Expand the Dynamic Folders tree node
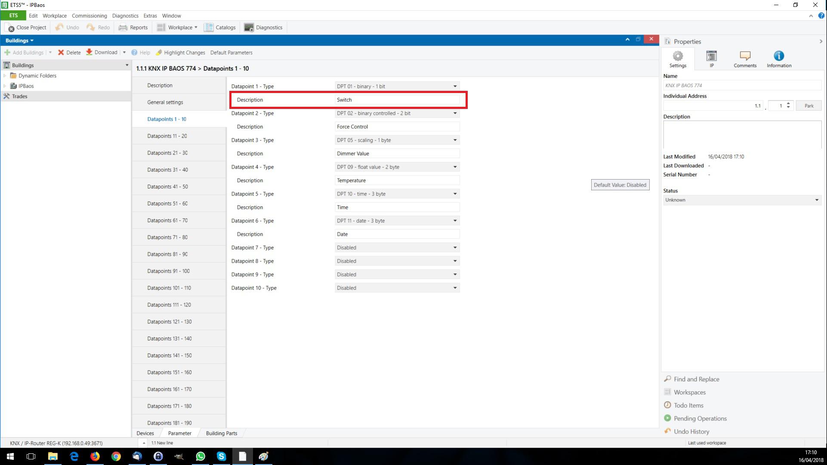 5,76
